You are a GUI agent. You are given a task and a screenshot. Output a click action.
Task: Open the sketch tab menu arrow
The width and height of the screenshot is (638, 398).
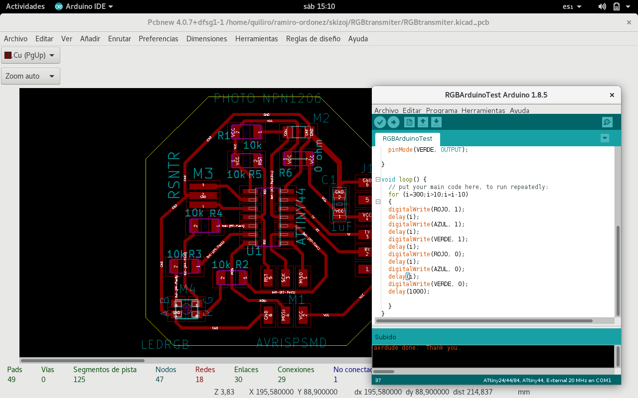click(x=605, y=138)
